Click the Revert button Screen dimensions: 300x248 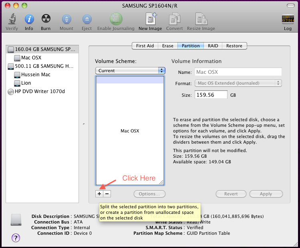point(231,194)
